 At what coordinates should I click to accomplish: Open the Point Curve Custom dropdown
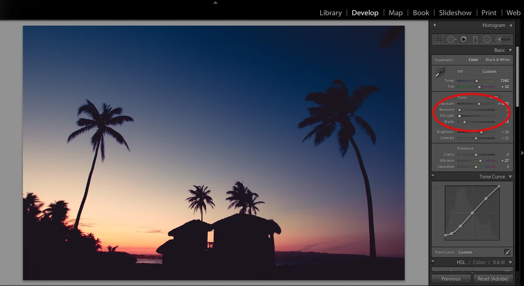pyautogui.click(x=467, y=252)
